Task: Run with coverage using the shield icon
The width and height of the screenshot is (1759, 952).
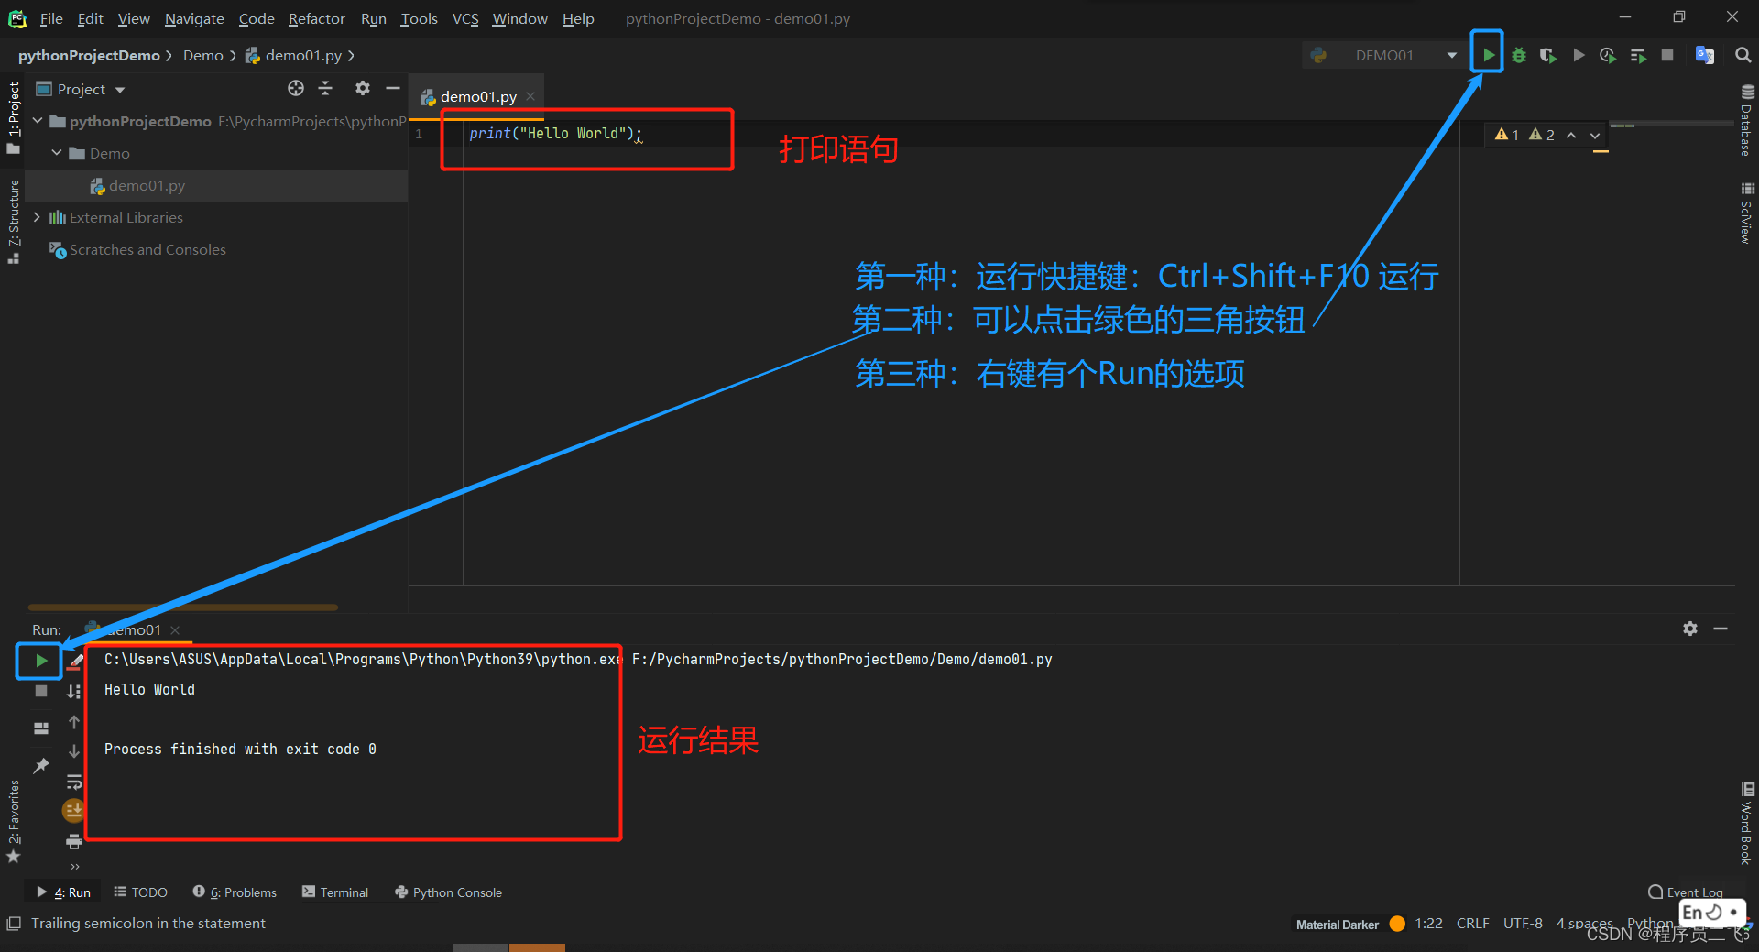Action: pos(1548,55)
